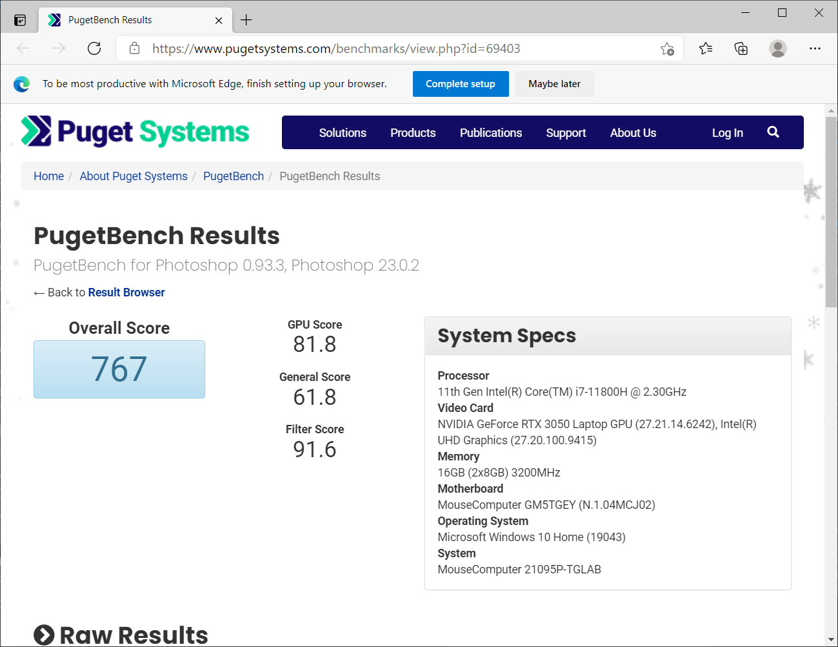Open the Support menu
The height and width of the screenshot is (647, 838).
pyautogui.click(x=566, y=133)
